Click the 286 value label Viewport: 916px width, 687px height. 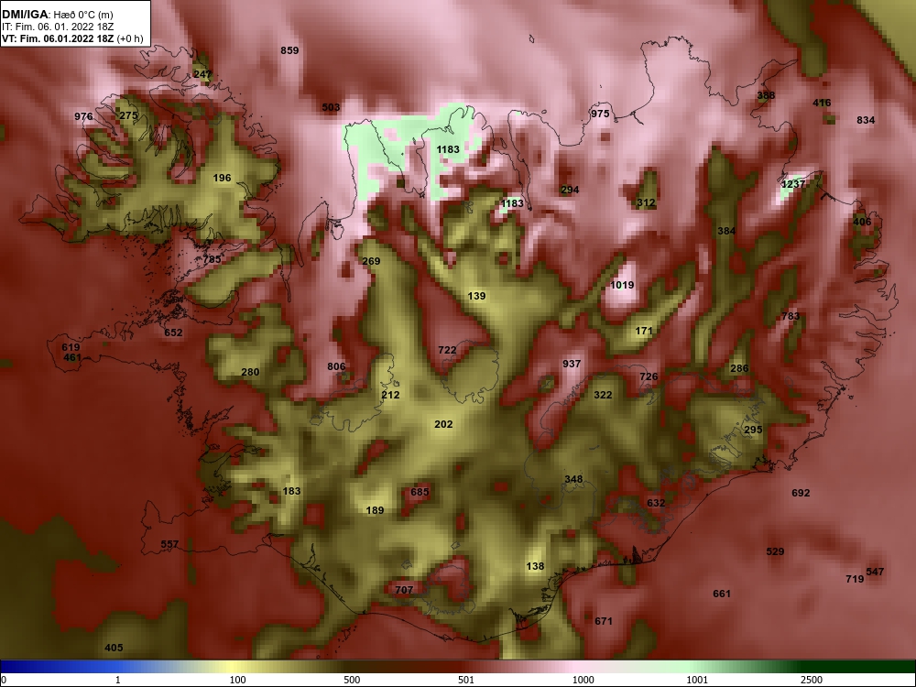739,368
